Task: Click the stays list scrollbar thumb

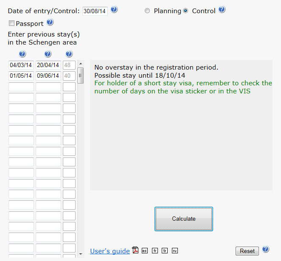Action: coord(81,76)
